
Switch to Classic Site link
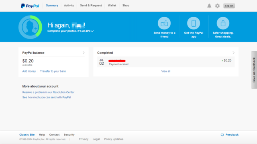tap(27, 135)
